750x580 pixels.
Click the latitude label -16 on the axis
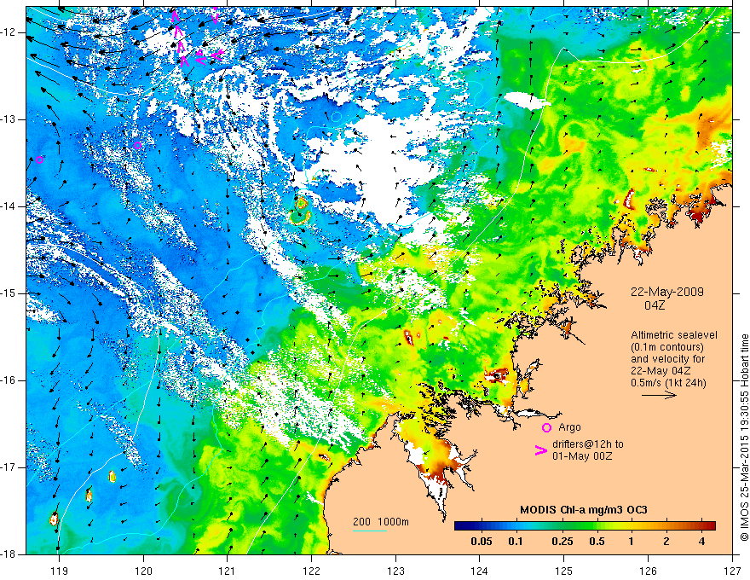click(x=9, y=380)
